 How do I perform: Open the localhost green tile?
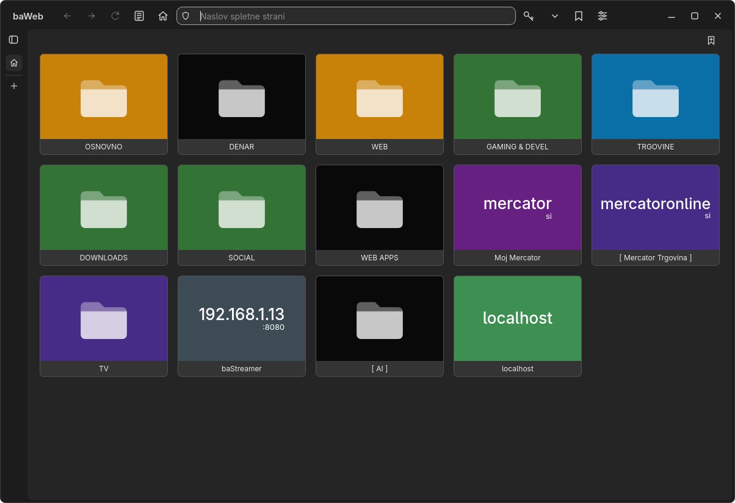coord(518,326)
